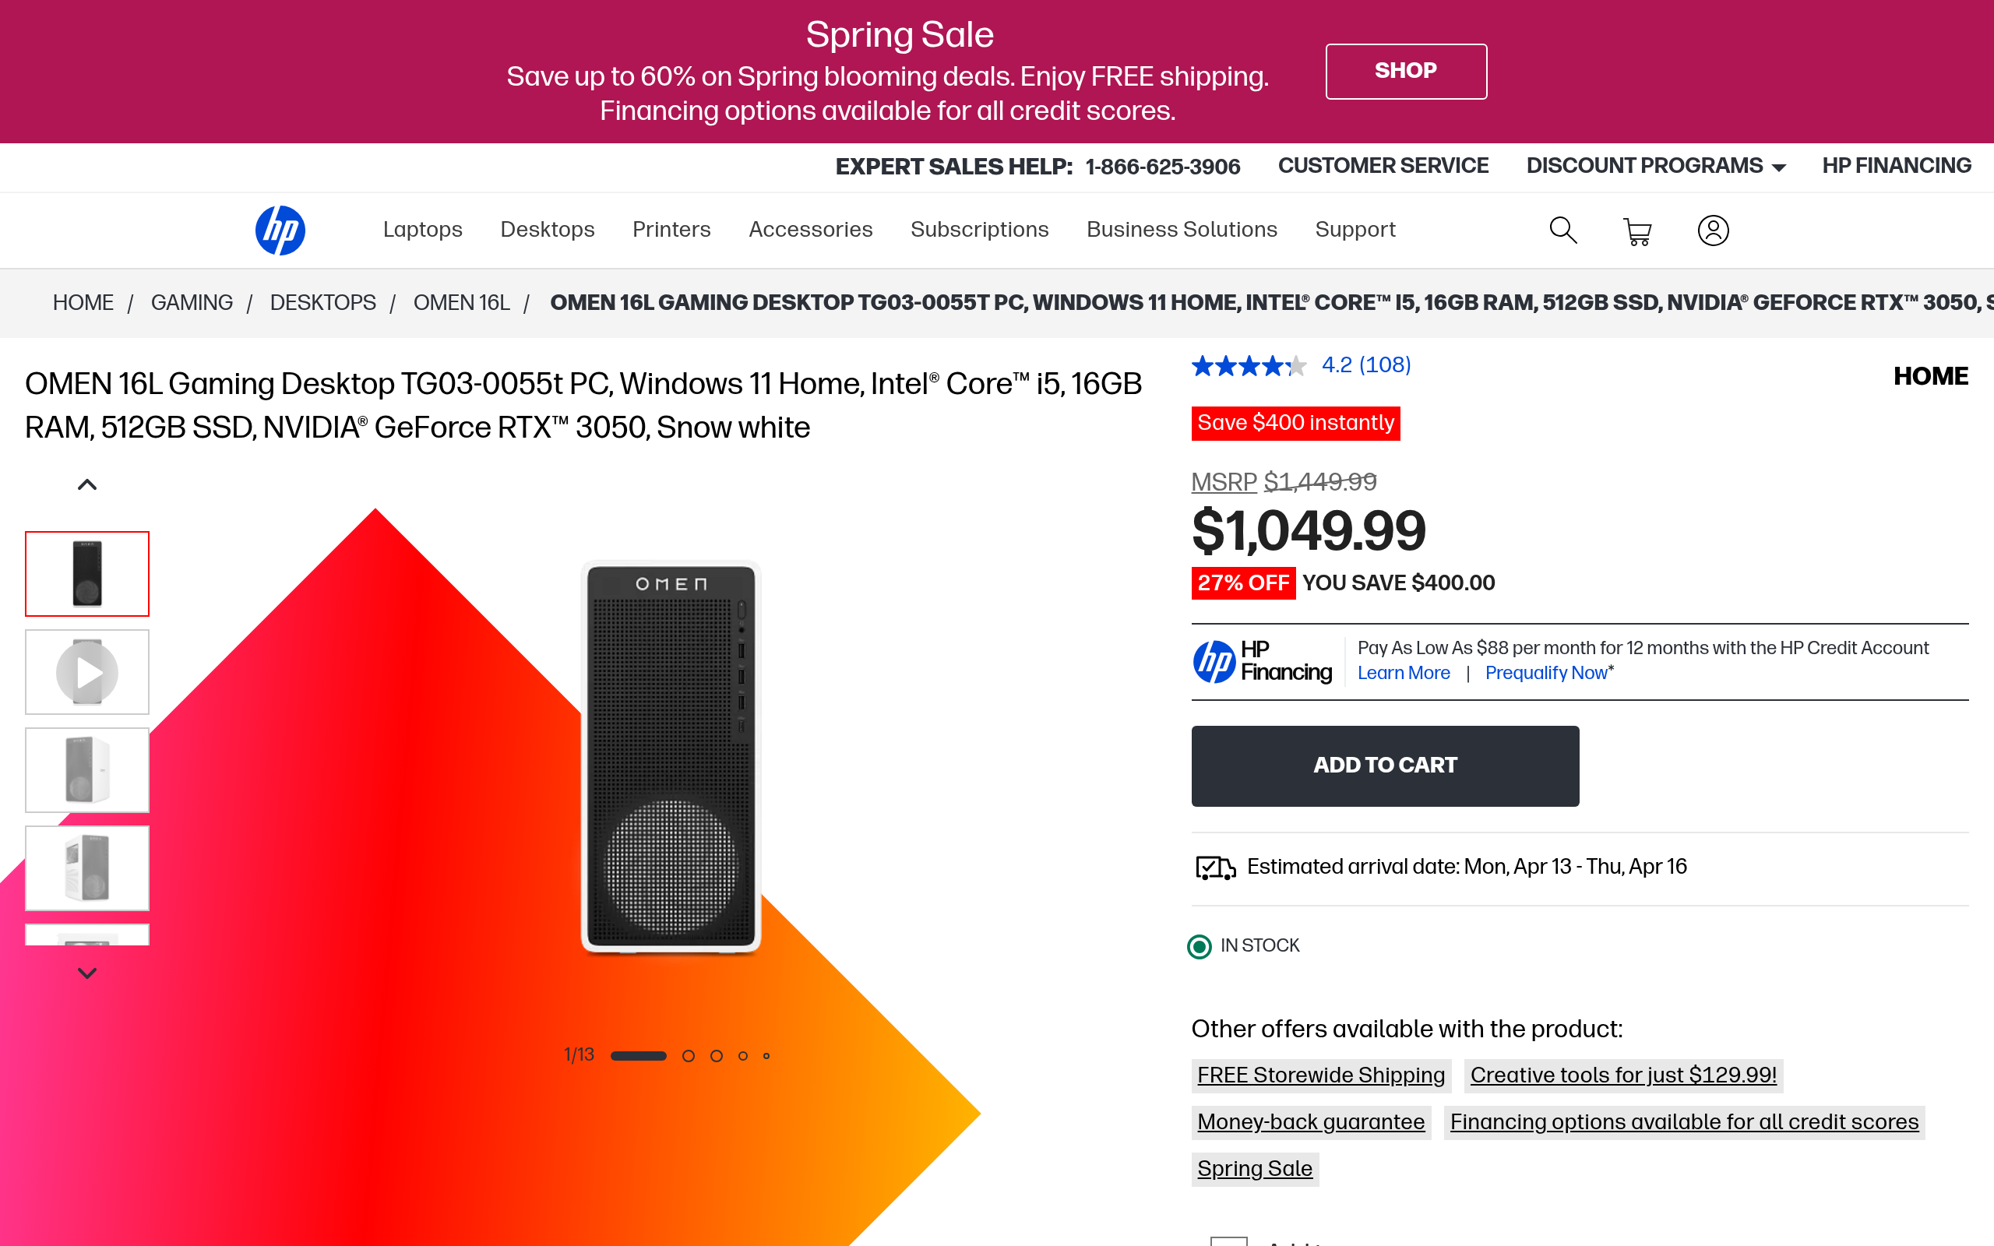The width and height of the screenshot is (1994, 1246).
Task: Open the Desktops menu
Action: tap(547, 230)
